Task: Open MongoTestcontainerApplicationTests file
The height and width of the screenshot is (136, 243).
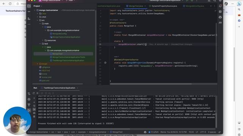Action: 68,57
